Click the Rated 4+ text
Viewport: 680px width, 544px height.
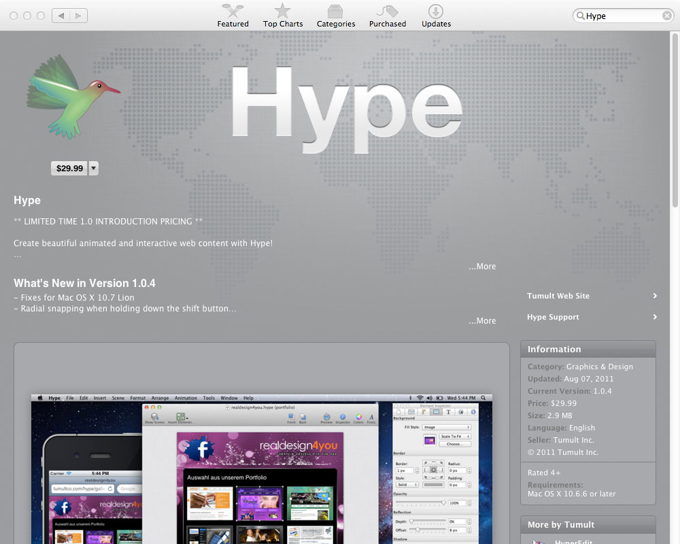click(544, 473)
